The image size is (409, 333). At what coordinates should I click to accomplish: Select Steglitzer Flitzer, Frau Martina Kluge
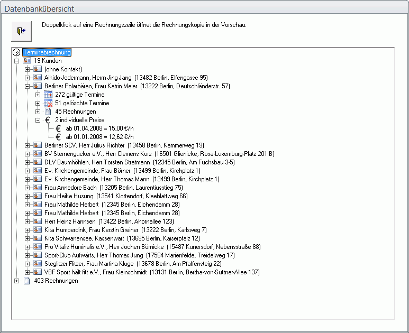(132, 264)
